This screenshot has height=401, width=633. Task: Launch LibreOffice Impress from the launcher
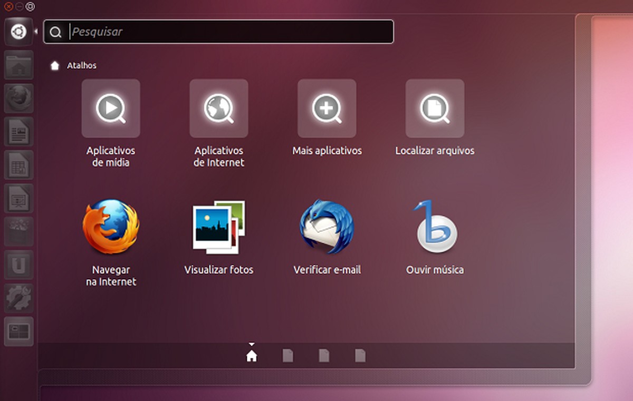tap(18, 198)
